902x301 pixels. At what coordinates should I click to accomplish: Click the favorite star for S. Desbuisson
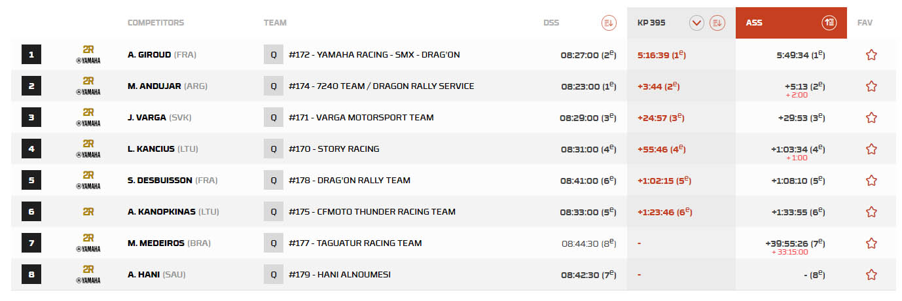click(x=871, y=181)
